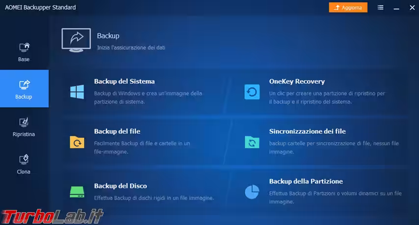
Task: Click the green Backup del Disco icon
Action: click(x=77, y=192)
